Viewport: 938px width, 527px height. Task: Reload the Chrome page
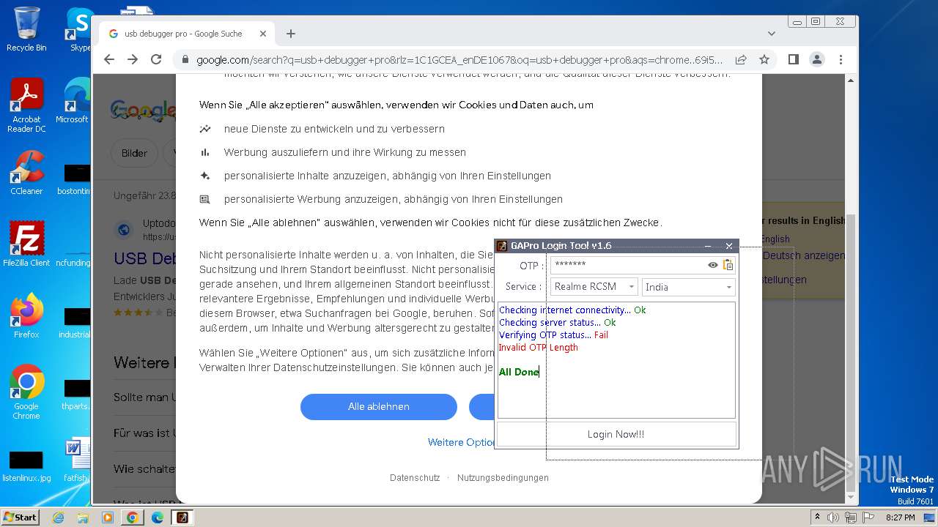[x=156, y=59]
